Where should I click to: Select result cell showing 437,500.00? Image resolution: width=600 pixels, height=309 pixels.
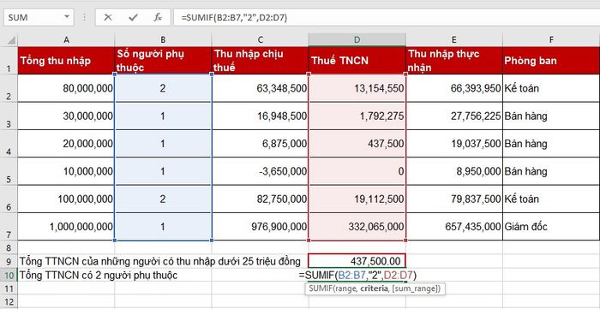coord(357,261)
